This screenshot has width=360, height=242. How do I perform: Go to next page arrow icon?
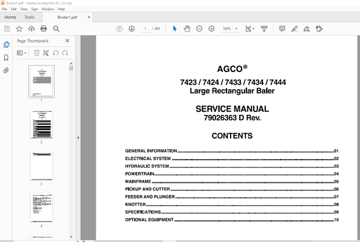click(132, 28)
